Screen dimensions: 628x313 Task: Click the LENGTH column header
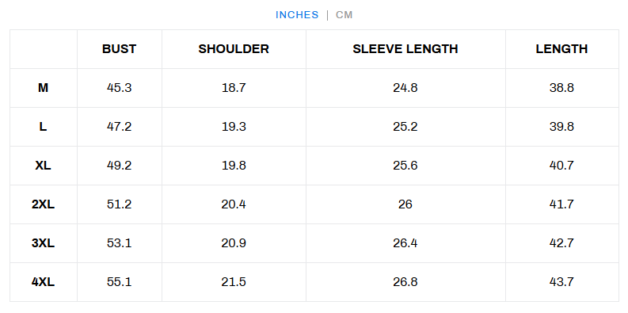pos(561,49)
